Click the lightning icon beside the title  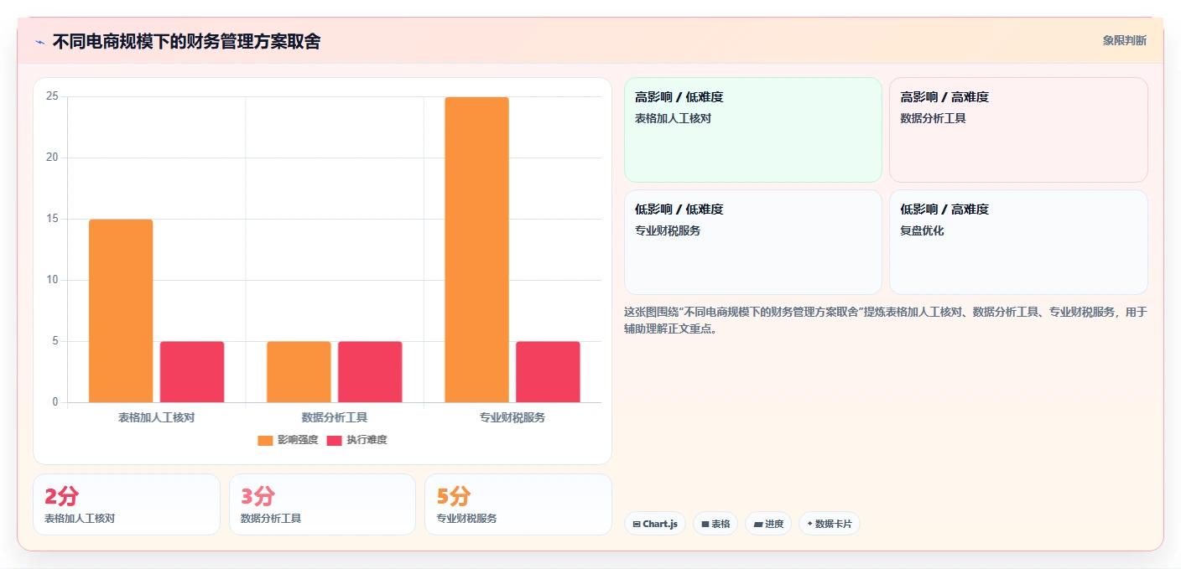click(x=39, y=42)
